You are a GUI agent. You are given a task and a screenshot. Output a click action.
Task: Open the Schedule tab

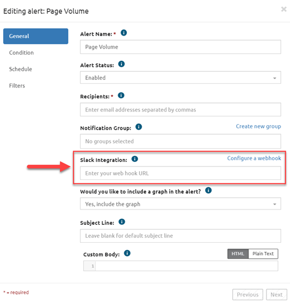(20, 69)
